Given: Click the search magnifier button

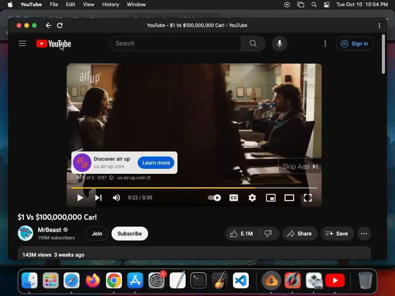Looking at the screenshot, I should (253, 44).
